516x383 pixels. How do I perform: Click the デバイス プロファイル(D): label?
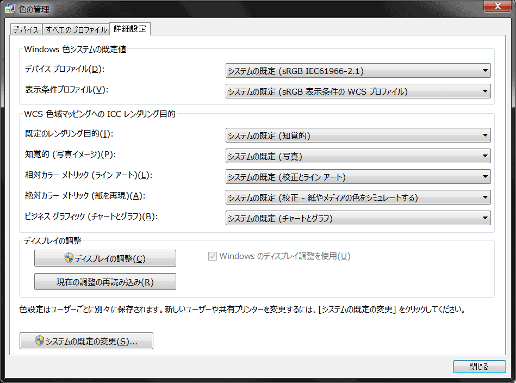tap(65, 69)
